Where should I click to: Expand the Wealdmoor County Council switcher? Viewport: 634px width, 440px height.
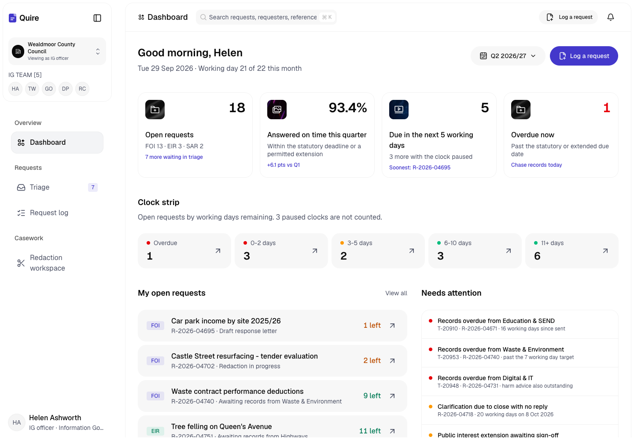(x=57, y=51)
